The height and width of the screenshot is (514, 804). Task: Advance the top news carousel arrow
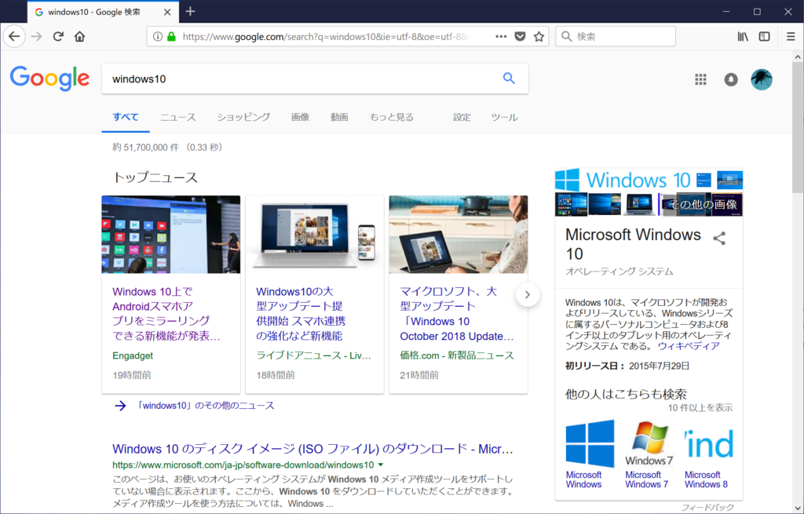pyautogui.click(x=528, y=294)
